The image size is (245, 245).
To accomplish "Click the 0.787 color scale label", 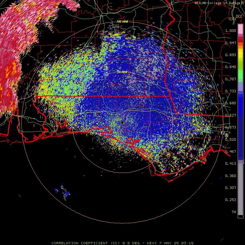I will [231, 79].
